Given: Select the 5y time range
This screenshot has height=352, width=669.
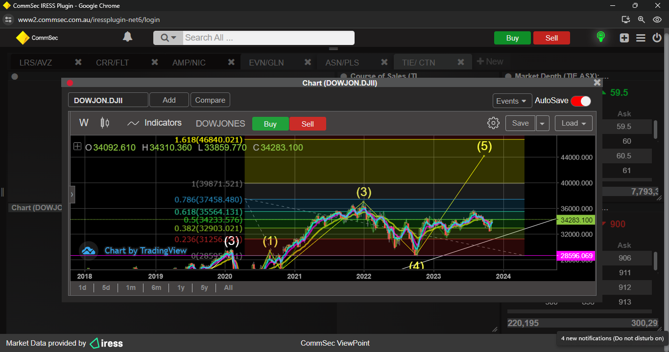Looking at the screenshot, I should point(204,287).
